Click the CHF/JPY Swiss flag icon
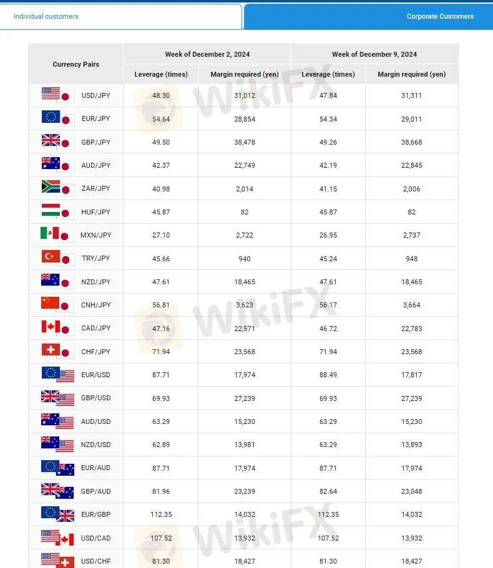Viewport: 493px width, 568px height. coord(51,350)
